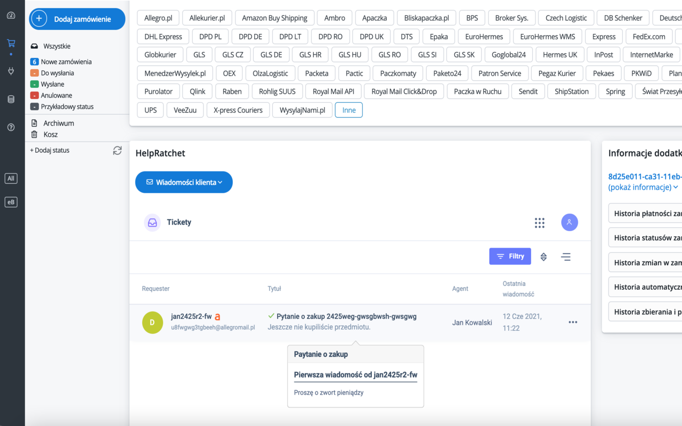
Task: Click the requester avatar D
Action: click(152, 322)
